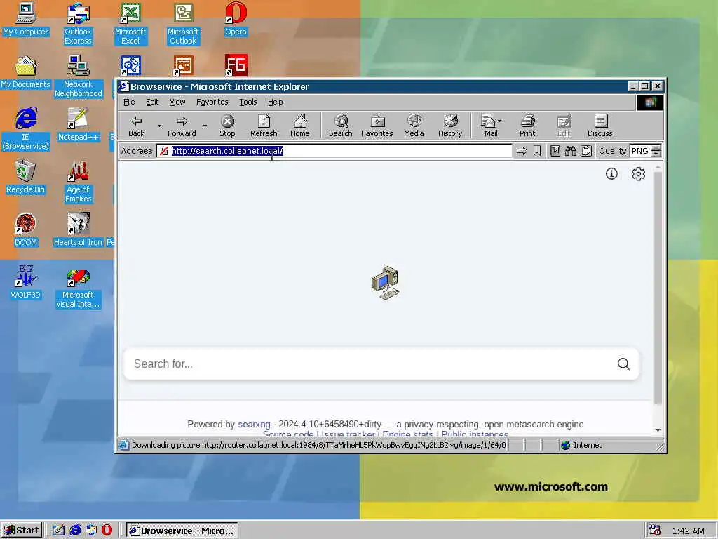
Task: Click the page icon left of the URL
Action: 163,151
